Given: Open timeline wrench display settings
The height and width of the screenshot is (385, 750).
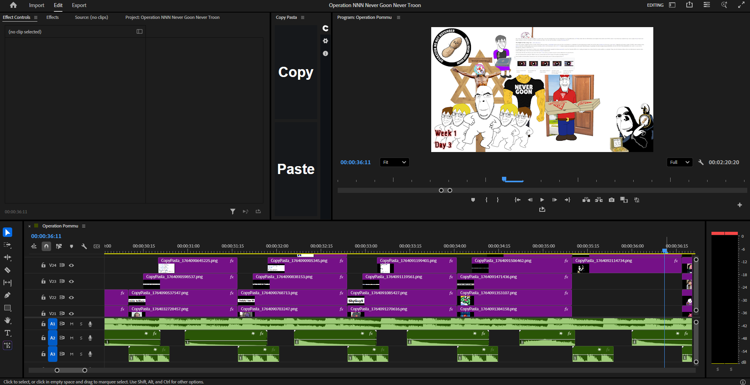Looking at the screenshot, I should 84,246.
